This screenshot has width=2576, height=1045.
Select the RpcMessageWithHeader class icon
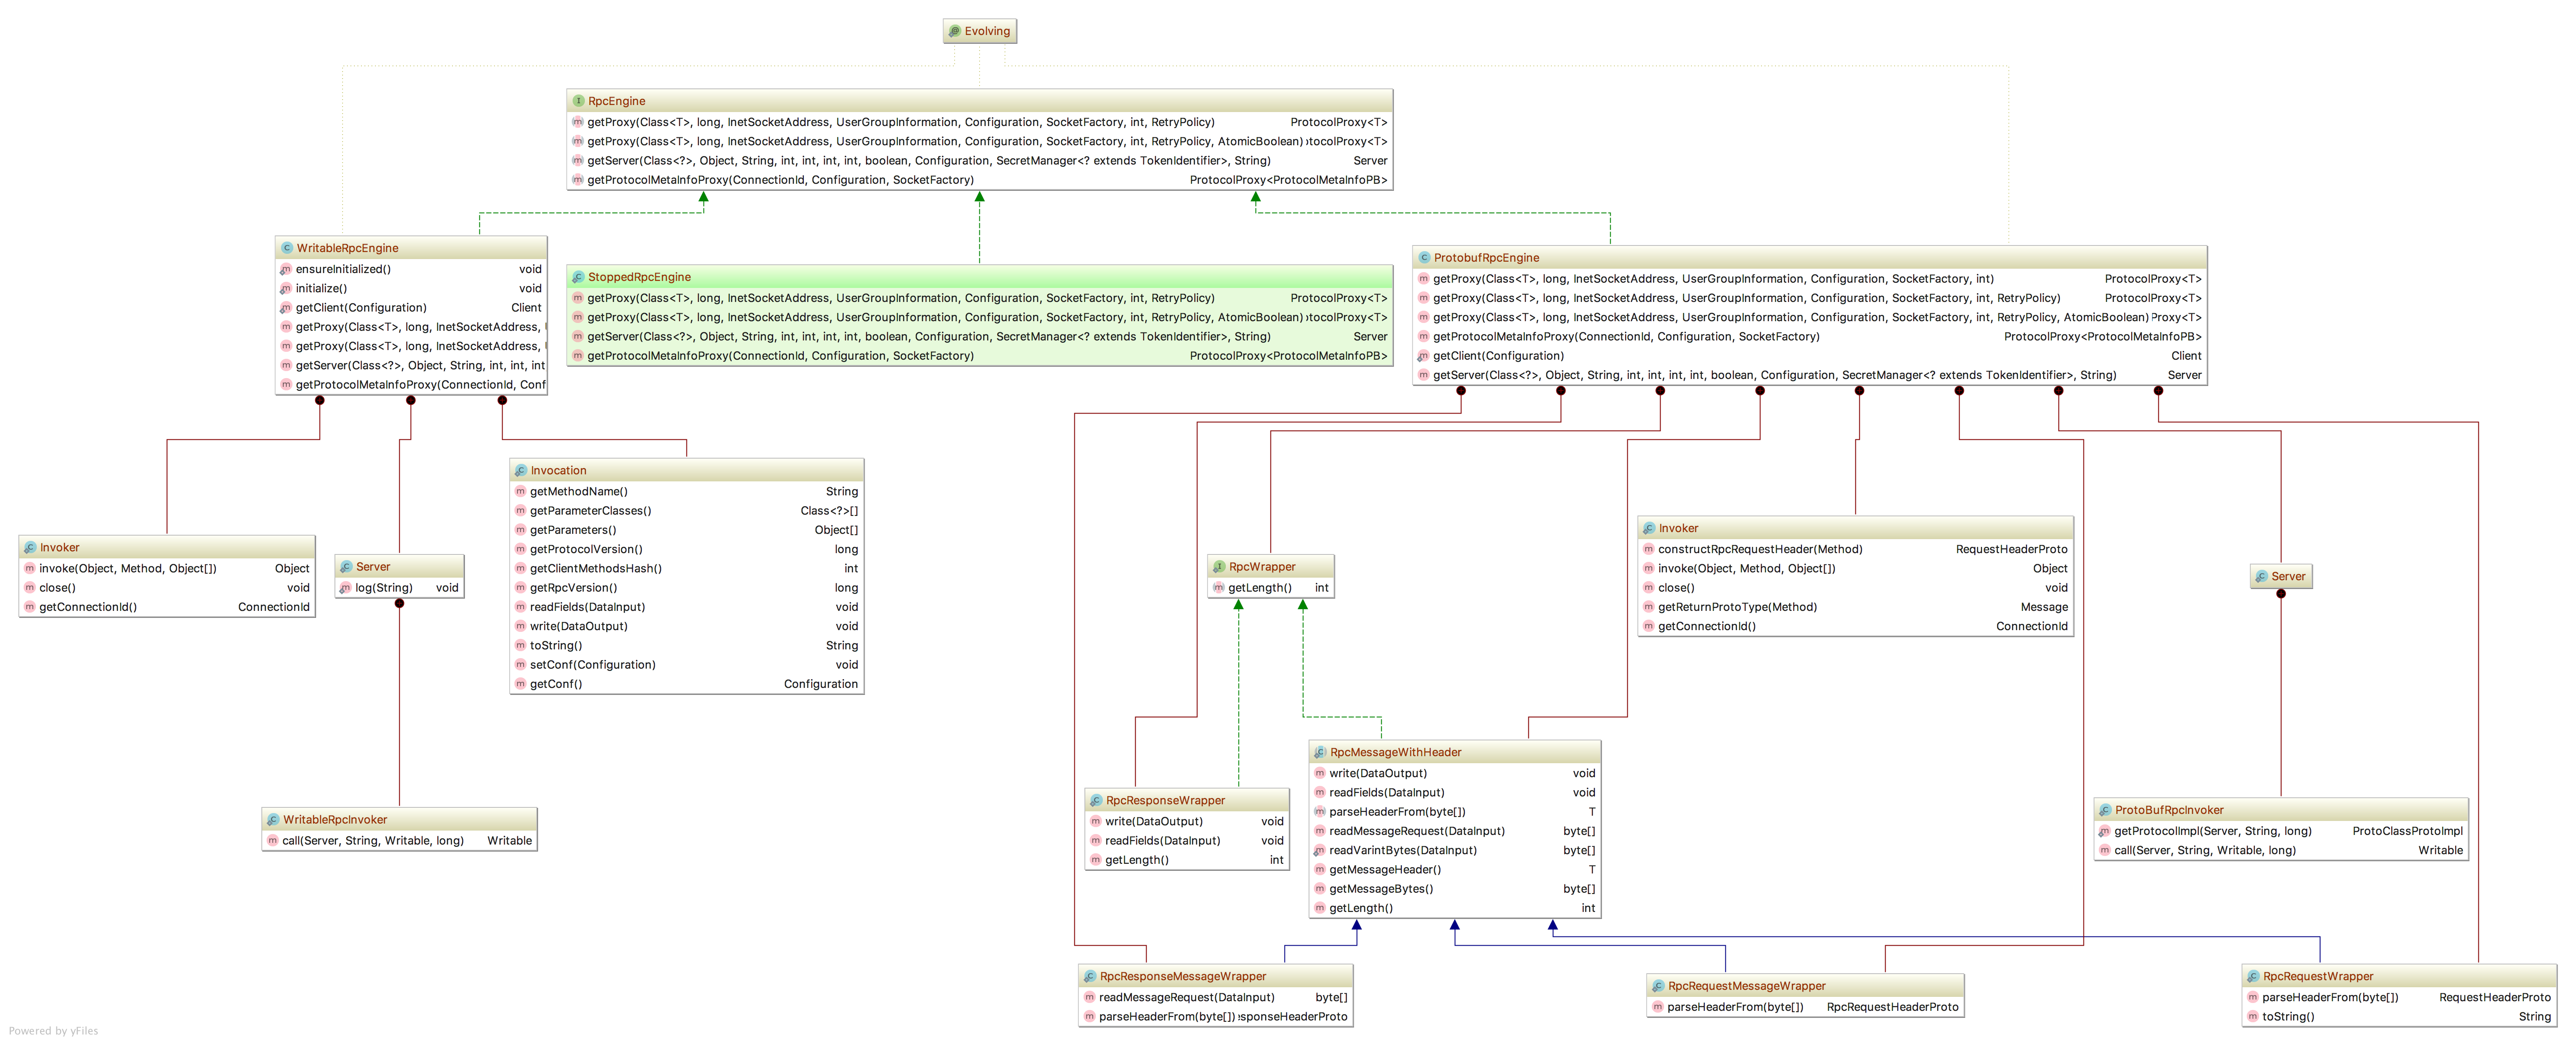(1320, 752)
